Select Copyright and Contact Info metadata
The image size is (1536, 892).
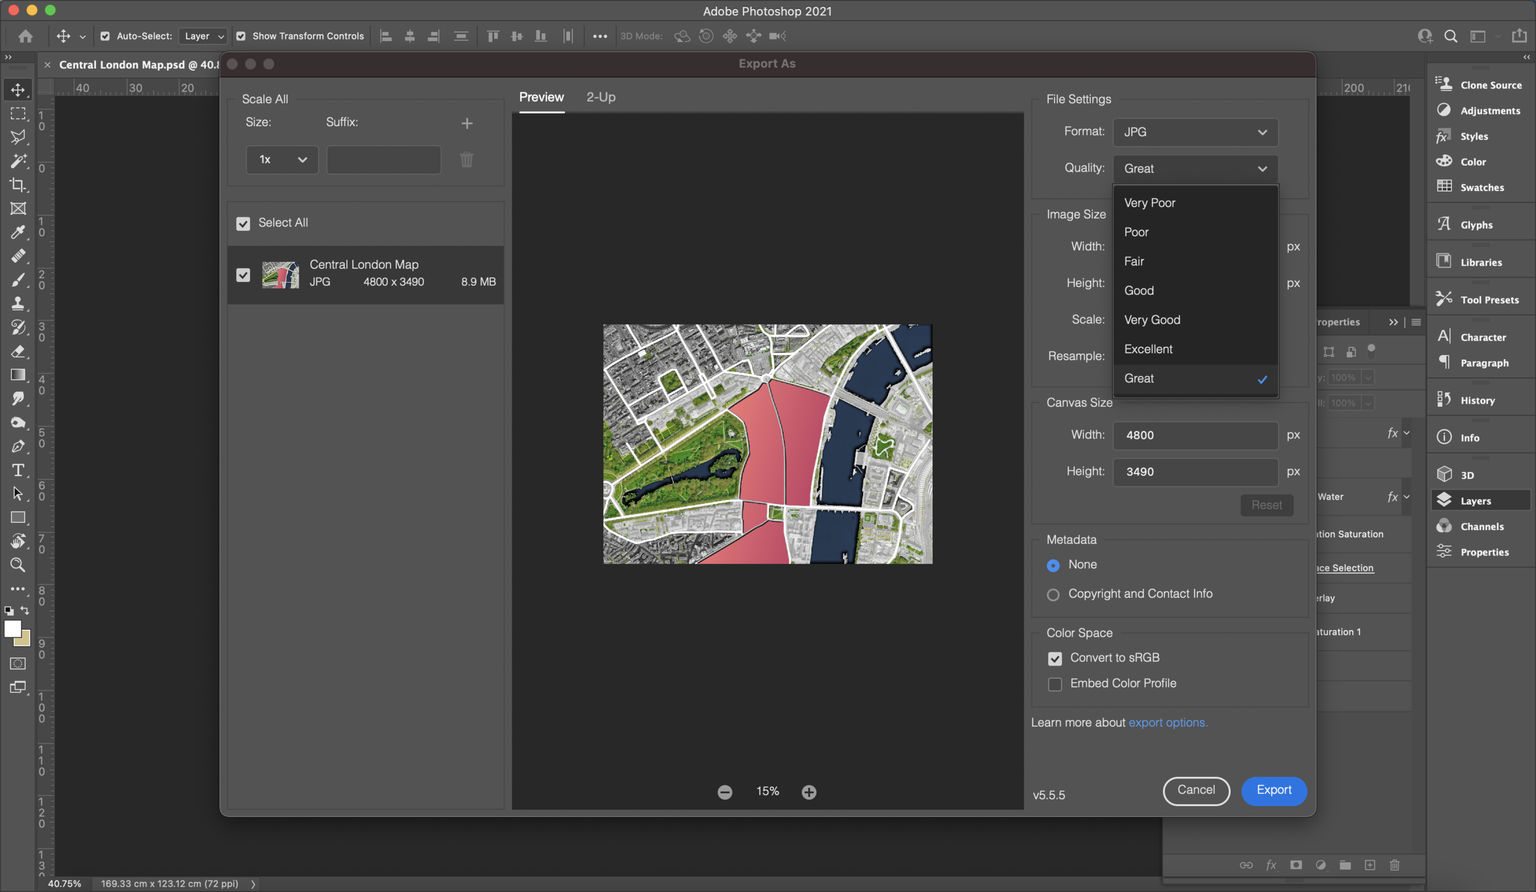(x=1053, y=595)
